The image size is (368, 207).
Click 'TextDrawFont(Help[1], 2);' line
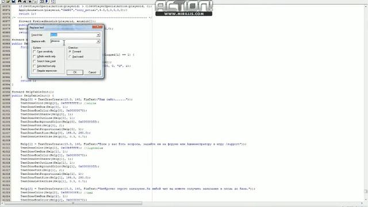pos(42,170)
